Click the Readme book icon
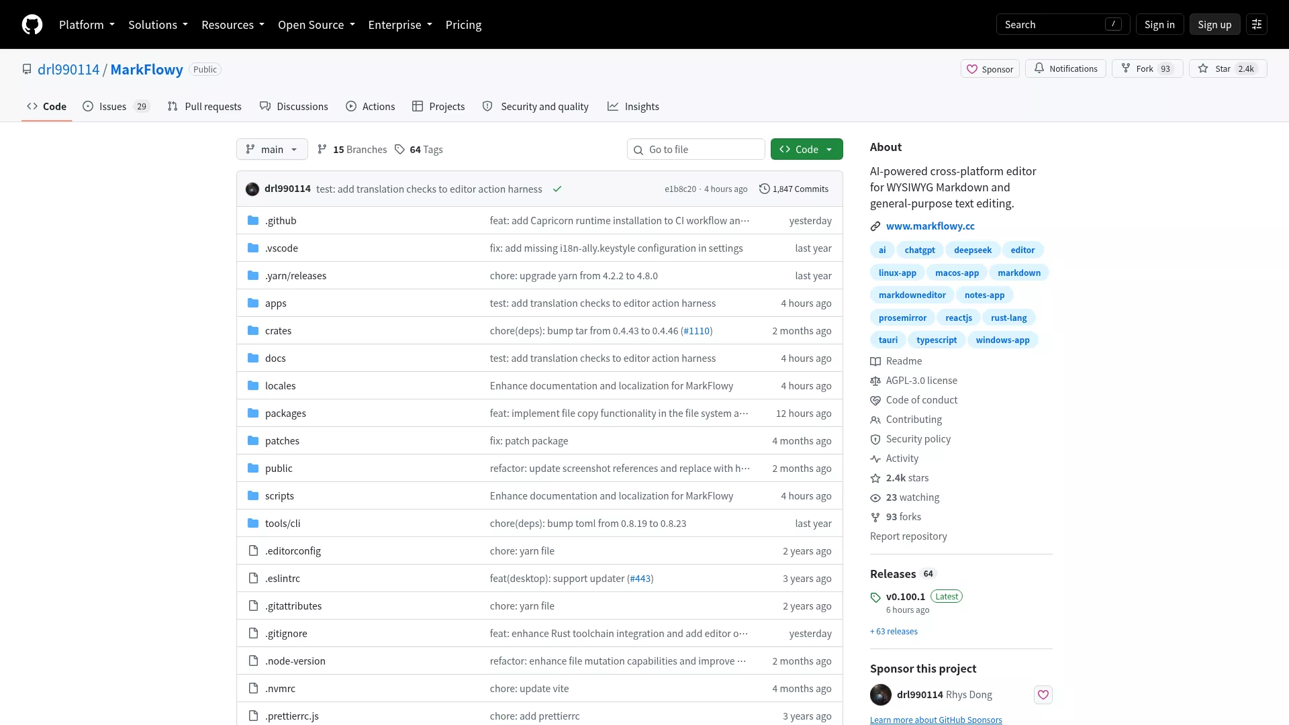Image resolution: width=1289 pixels, height=725 pixels. (x=875, y=361)
